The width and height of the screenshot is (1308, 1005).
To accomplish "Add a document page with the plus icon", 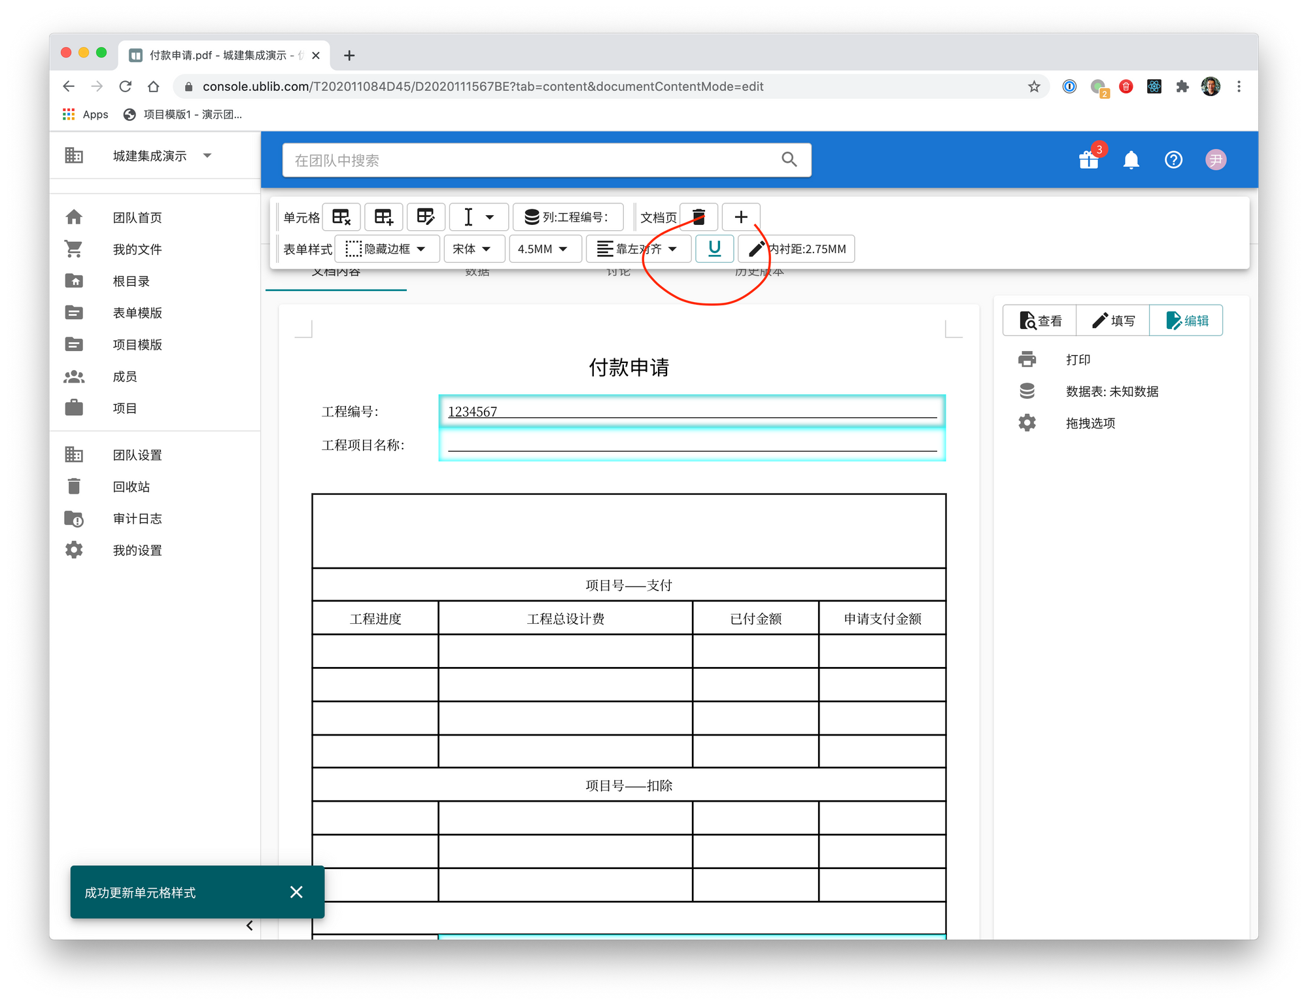I will [x=741, y=217].
